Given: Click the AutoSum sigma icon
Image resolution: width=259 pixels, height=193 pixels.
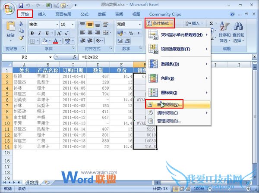Looking at the screenshot, I should (x=211, y=23).
